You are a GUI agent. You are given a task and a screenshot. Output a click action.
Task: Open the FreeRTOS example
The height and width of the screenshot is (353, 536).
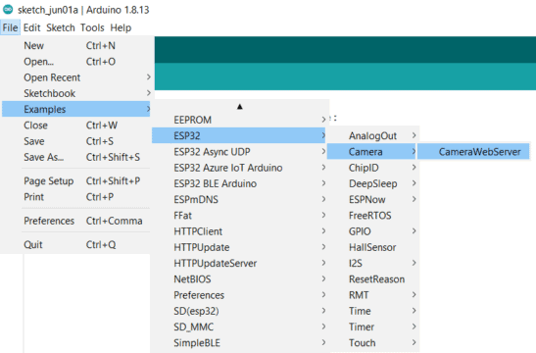click(372, 216)
